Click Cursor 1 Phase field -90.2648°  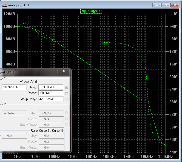[x=51, y=93]
